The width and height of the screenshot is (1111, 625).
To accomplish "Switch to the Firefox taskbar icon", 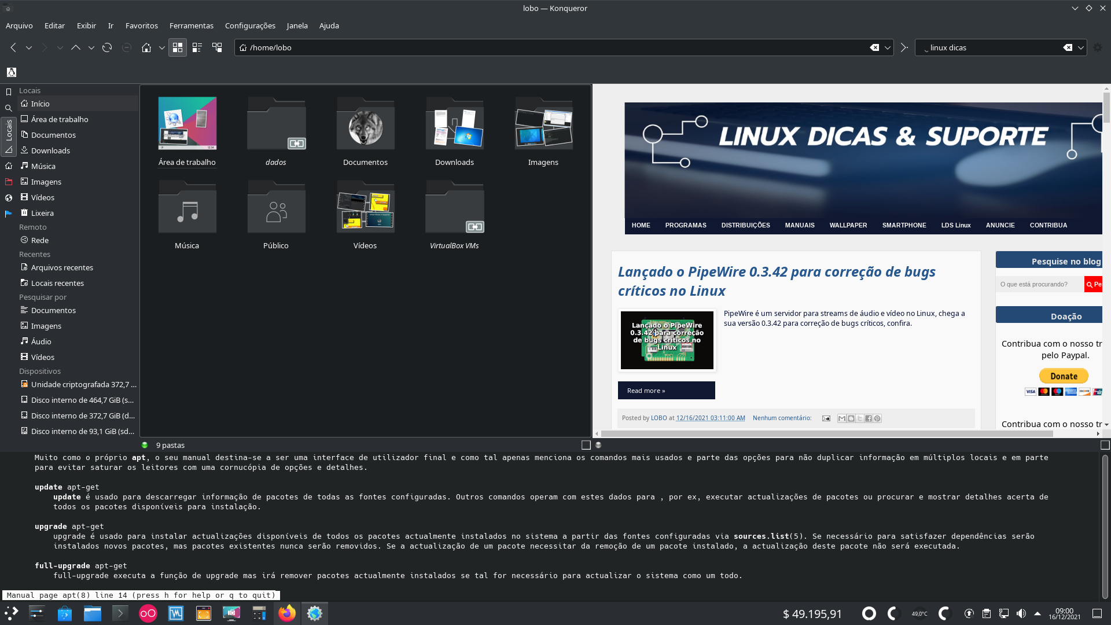I will 286,613.
